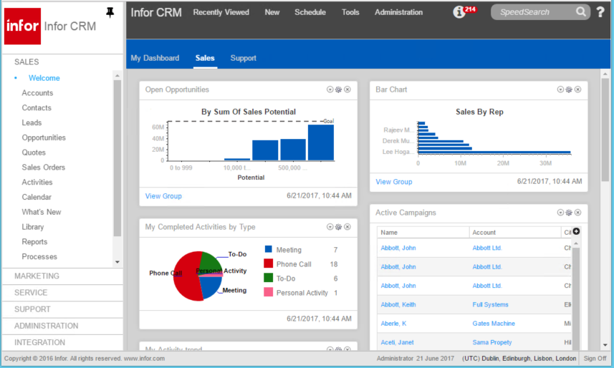
Task: Expand the MARKETING navigation section
Action: pyautogui.click(x=37, y=276)
